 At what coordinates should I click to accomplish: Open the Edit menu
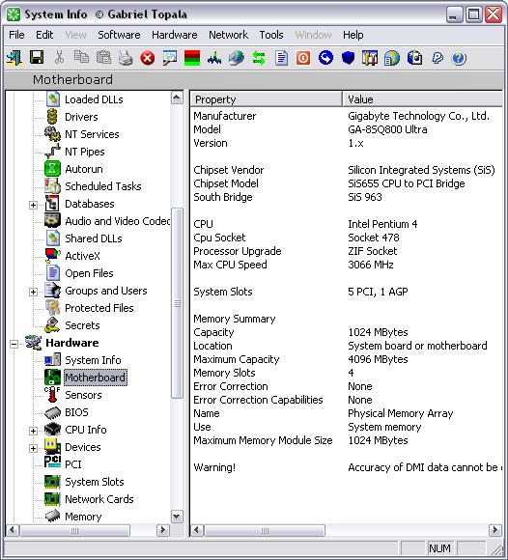pyautogui.click(x=44, y=35)
